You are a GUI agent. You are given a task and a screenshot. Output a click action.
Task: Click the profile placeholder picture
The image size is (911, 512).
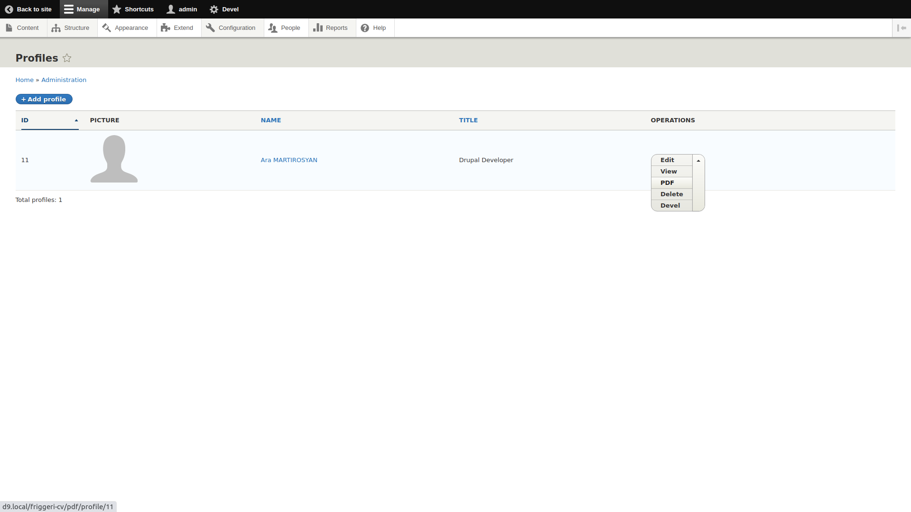coord(114,159)
